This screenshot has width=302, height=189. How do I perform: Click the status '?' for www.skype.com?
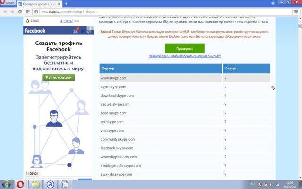225,78
